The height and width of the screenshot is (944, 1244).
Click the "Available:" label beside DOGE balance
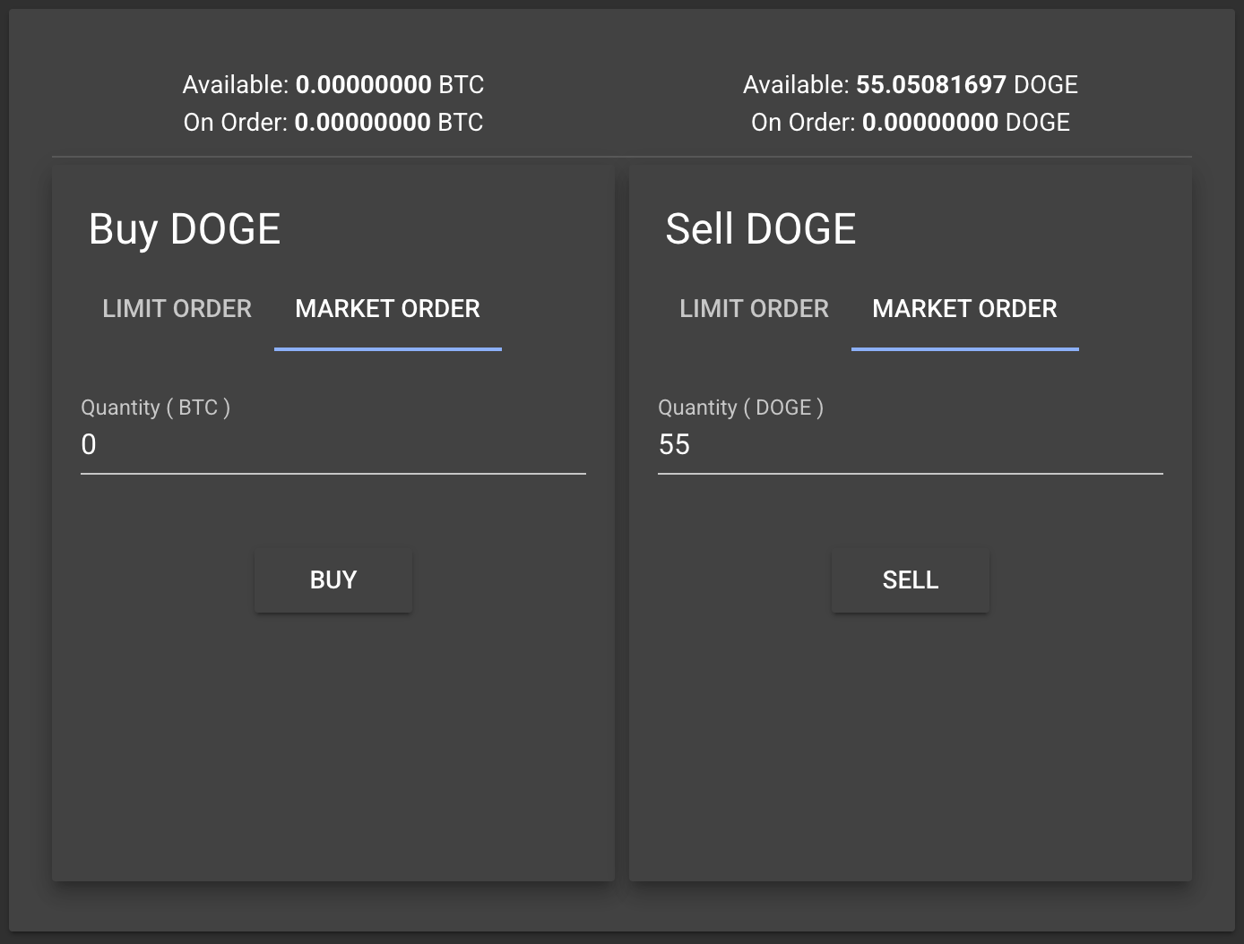click(x=796, y=85)
